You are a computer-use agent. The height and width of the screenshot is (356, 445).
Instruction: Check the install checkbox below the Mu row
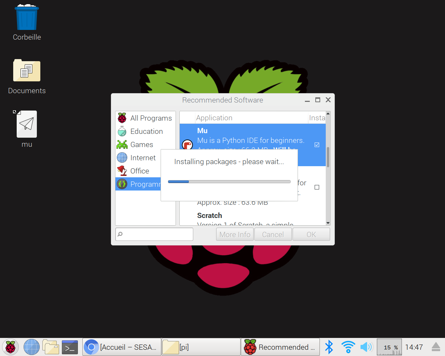click(317, 187)
